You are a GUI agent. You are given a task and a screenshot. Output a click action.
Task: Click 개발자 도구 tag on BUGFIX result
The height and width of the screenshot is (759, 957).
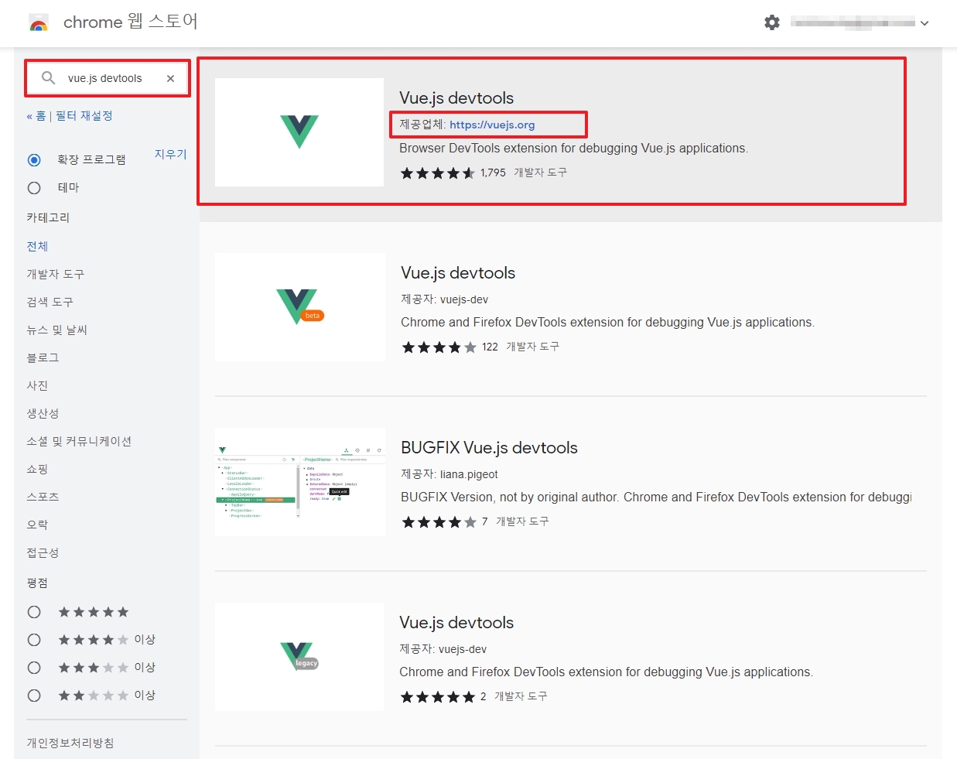click(x=523, y=521)
